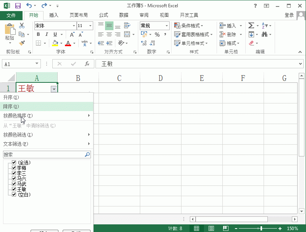Select the 格式刷 format painter icon
Screen dimensions: 306x232
tap(22, 43)
